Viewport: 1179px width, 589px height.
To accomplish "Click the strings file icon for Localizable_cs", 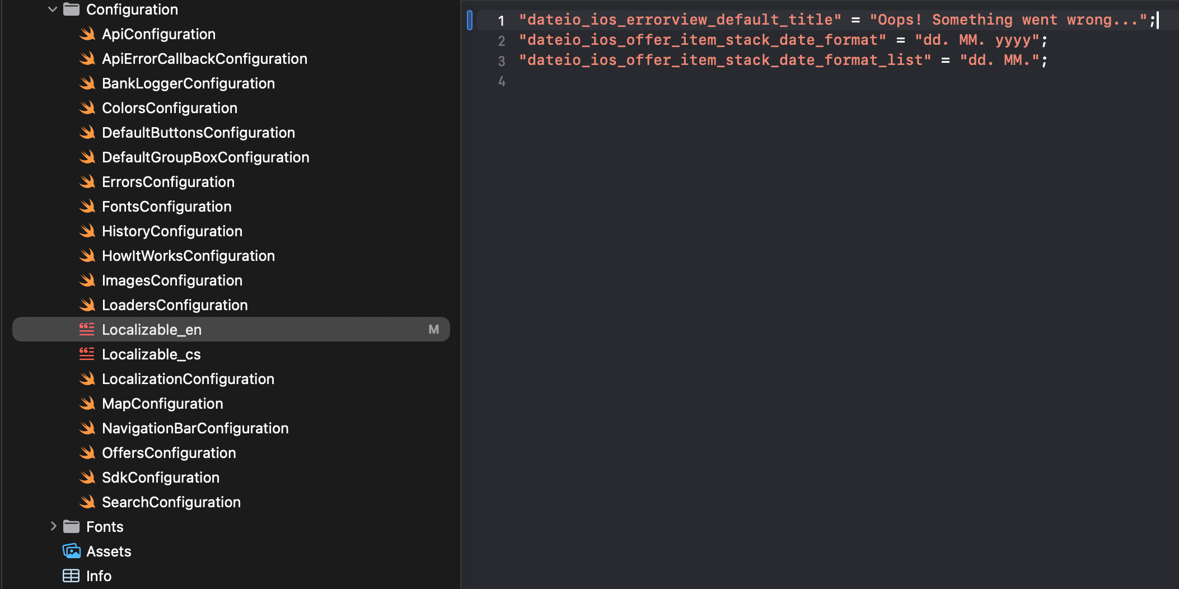I will [87, 354].
